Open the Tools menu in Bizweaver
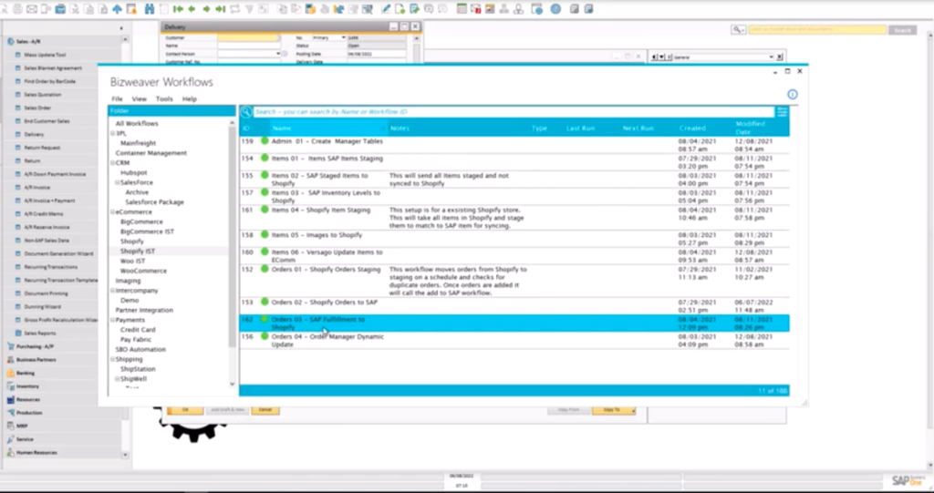The width and height of the screenshot is (934, 493). 164,98
